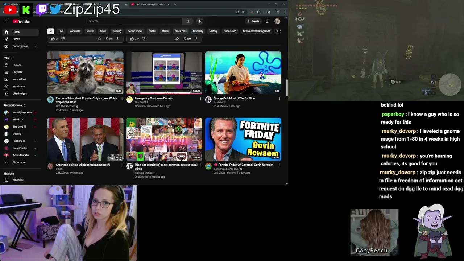The image size is (464, 261).
Task: Open Subscriptions in sidebar
Action: 20,46
